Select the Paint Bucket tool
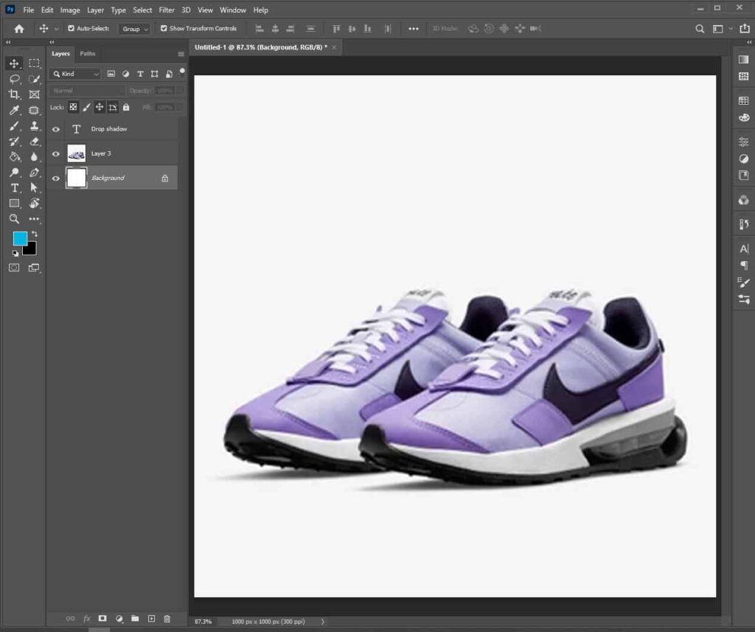The width and height of the screenshot is (755, 632). click(x=14, y=156)
